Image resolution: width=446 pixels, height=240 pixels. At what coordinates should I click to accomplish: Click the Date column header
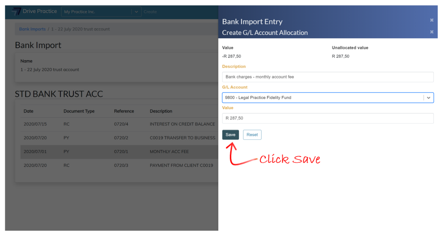[28, 111]
